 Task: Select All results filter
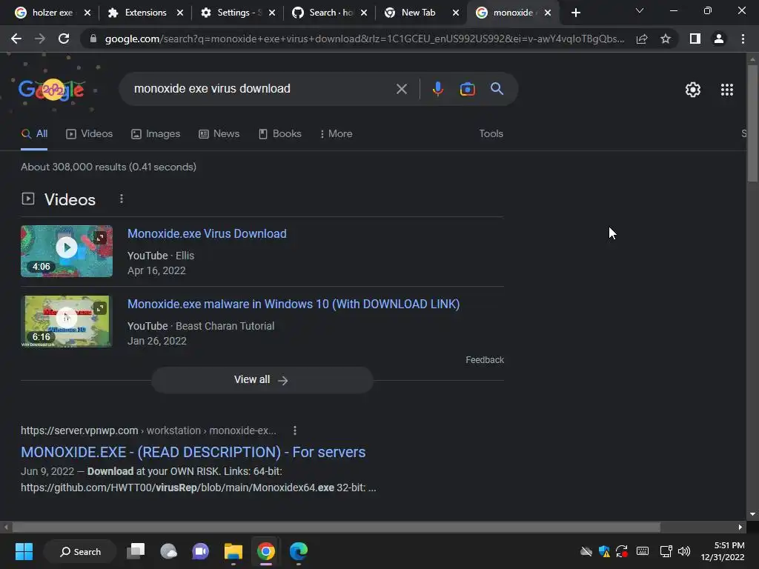pyautogui.click(x=34, y=133)
